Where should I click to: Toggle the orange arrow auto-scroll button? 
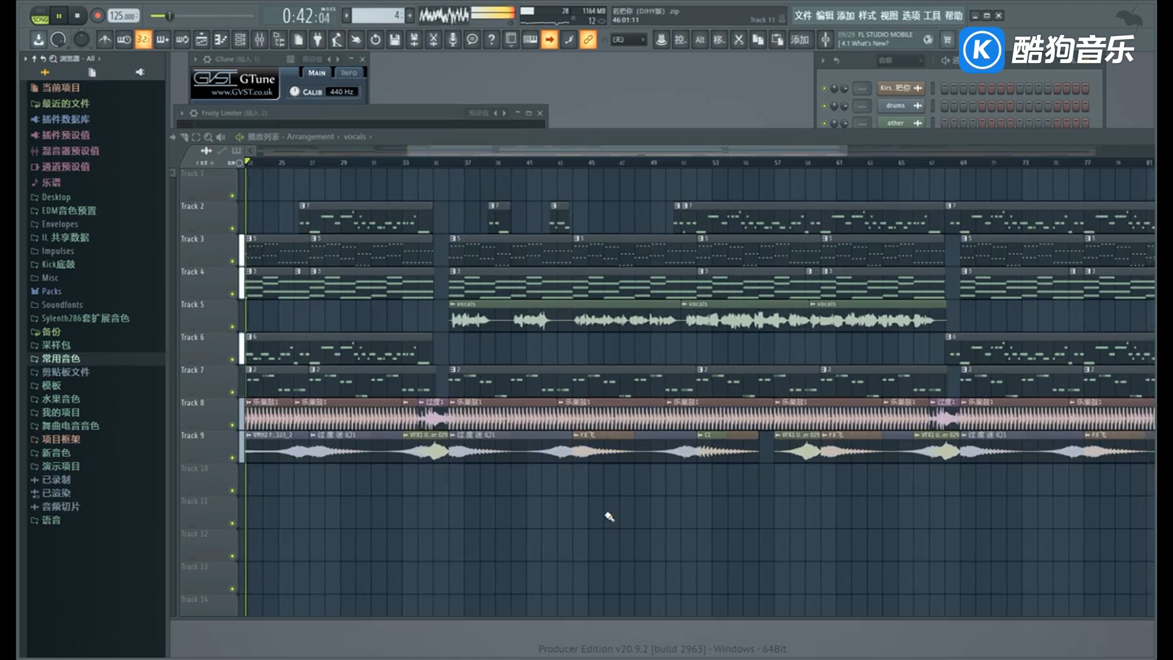coord(549,40)
